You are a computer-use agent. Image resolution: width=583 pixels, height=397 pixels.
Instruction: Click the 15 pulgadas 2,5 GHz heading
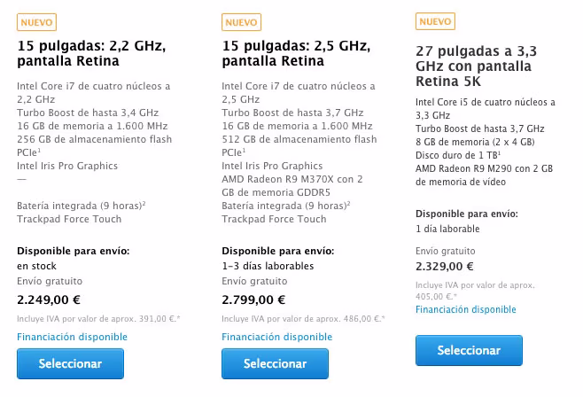click(296, 53)
